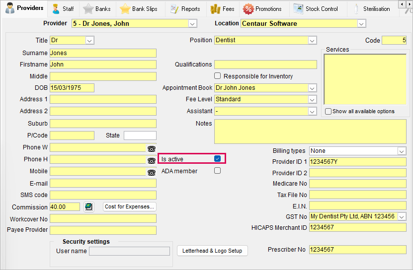The image size is (413, 270).
Task: Click the State input field
Action: [140, 135]
